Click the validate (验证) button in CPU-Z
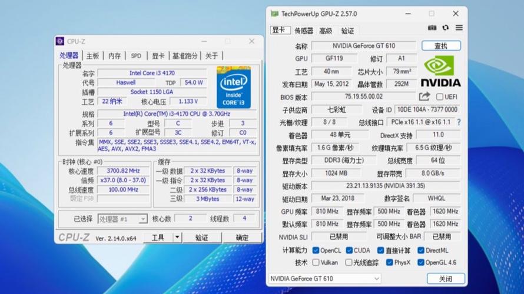The width and height of the screenshot is (524, 294). [x=202, y=238]
